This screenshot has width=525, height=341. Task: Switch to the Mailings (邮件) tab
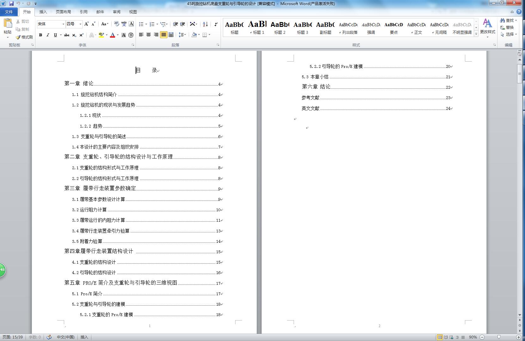[x=100, y=12]
